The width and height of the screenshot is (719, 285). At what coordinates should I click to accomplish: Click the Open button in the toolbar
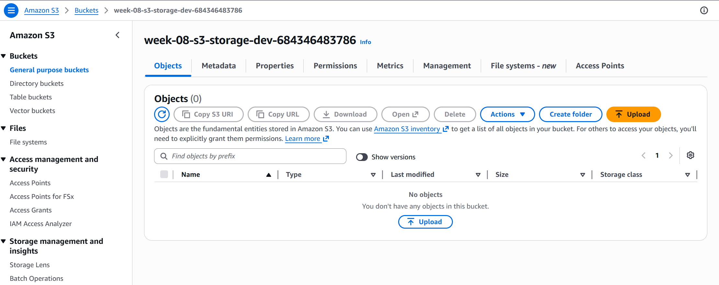[x=406, y=114]
